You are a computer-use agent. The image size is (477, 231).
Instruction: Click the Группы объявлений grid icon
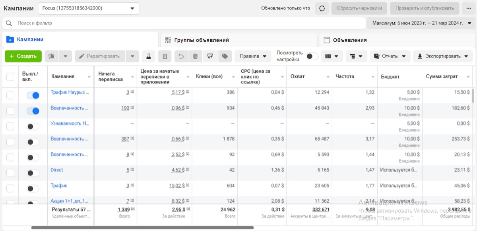[168, 40]
